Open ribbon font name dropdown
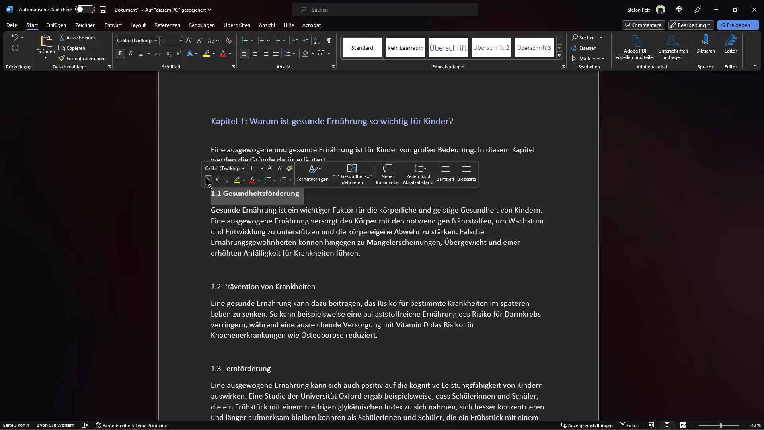This screenshot has height=430, width=764. pyautogui.click(x=156, y=41)
